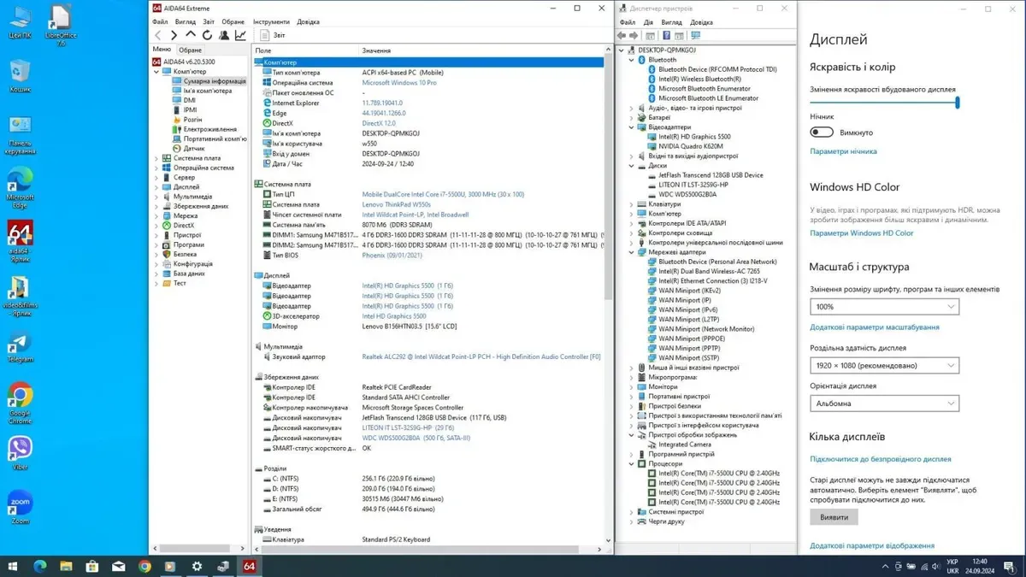Click the blue help icon in Device Manager toolbar

tap(666, 36)
